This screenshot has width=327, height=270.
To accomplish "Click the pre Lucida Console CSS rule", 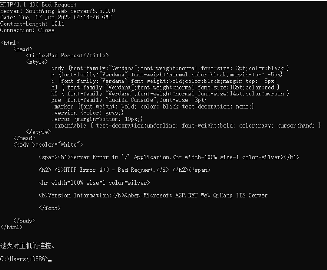I will 128,99.
